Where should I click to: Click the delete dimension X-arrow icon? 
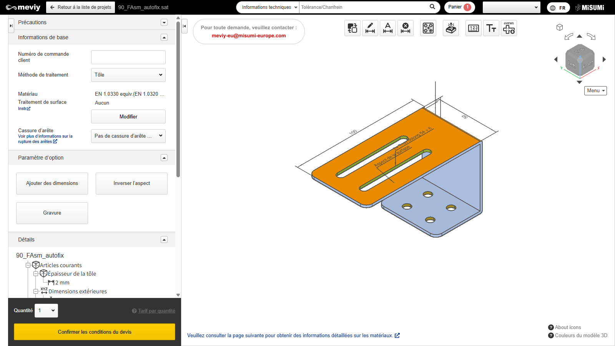(405, 28)
